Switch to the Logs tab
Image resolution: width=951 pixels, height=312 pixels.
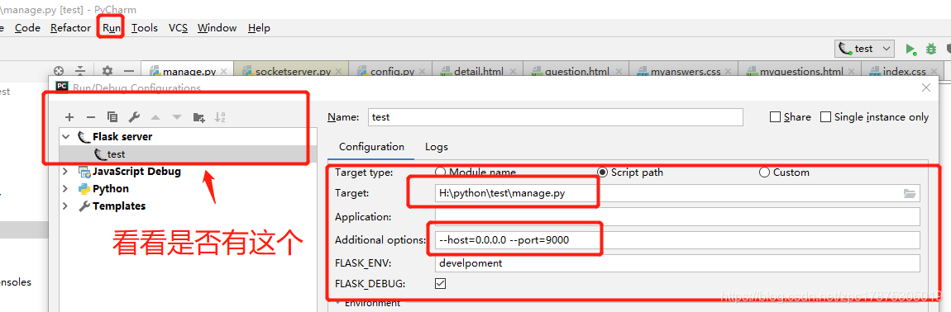click(x=437, y=147)
